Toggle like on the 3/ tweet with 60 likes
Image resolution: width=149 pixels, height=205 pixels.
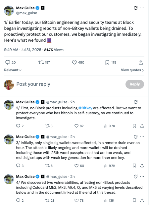coord(79,166)
